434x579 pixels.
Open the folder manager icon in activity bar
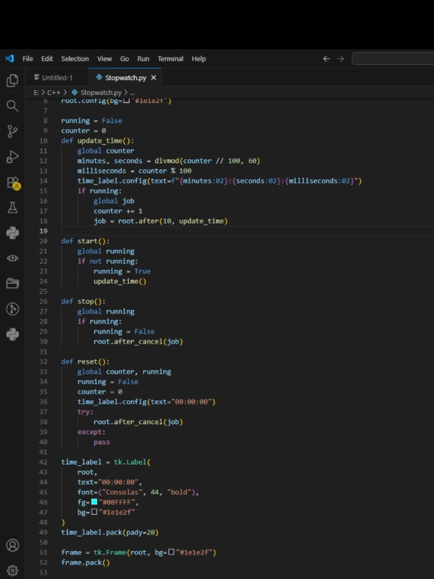coord(12,284)
